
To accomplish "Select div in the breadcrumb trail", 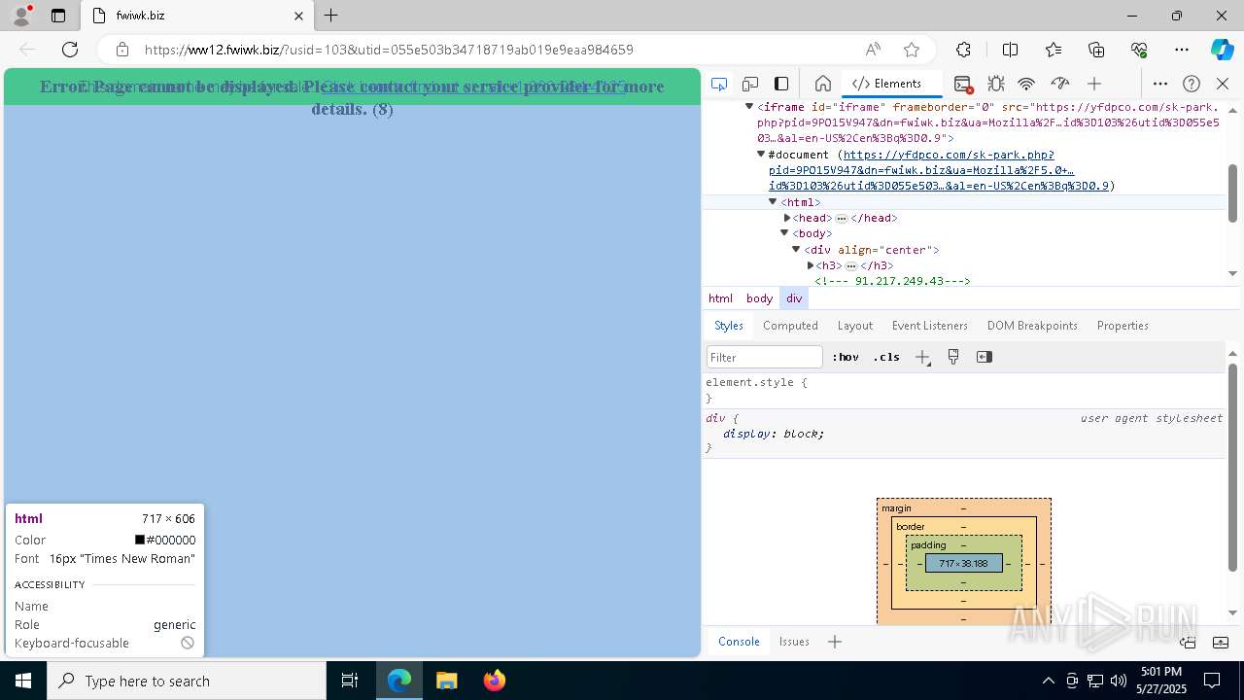I will coord(794,298).
